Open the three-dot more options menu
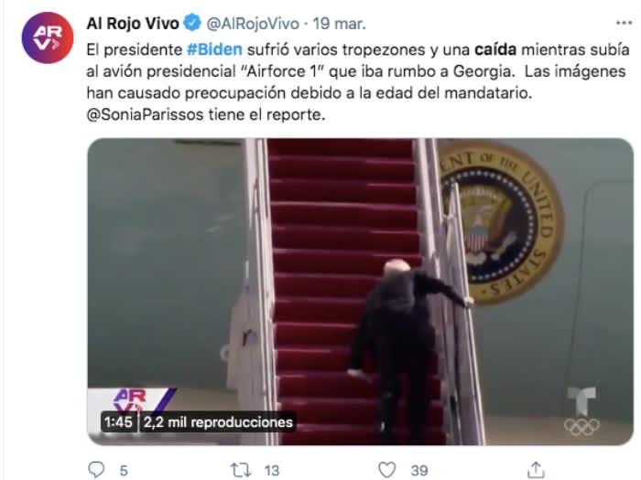The image size is (641, 480). 624,23
